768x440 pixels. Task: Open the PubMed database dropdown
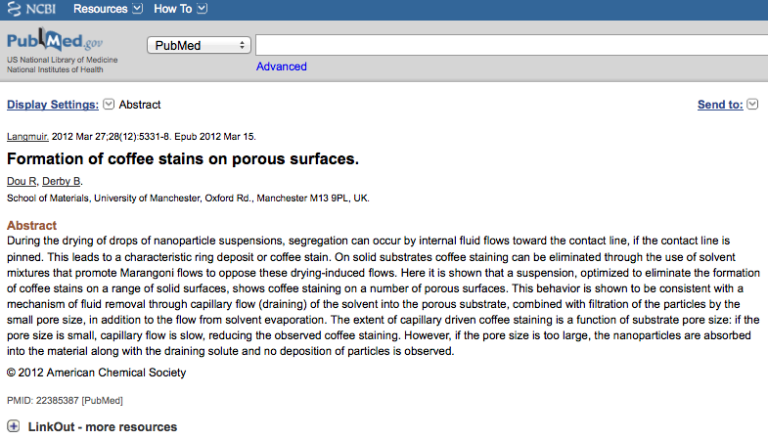(x=199, y=45)
